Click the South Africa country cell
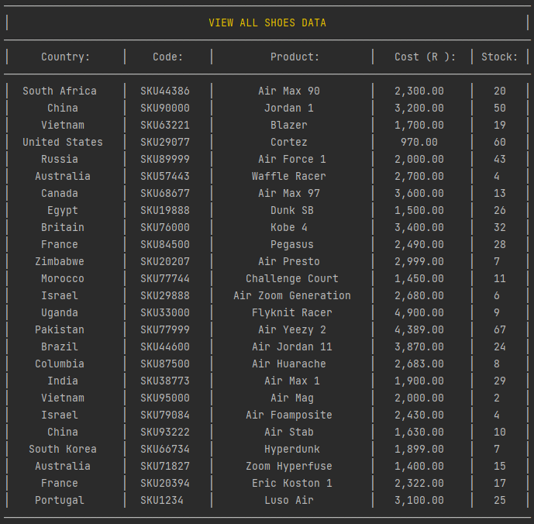534x524 pixels. click(60, 91)
